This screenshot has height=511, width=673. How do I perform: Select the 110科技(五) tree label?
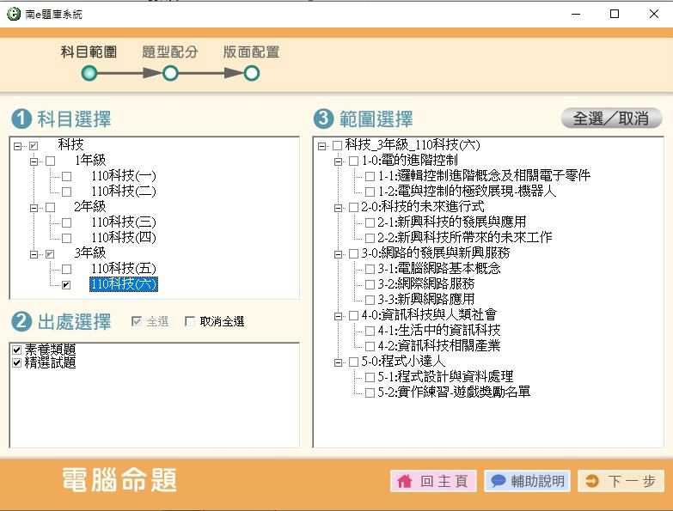[124, 269]
